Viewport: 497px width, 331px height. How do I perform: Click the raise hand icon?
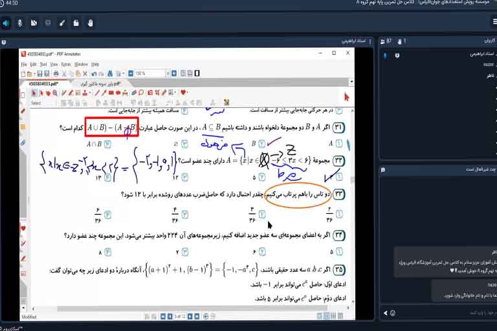click(91, 23)
